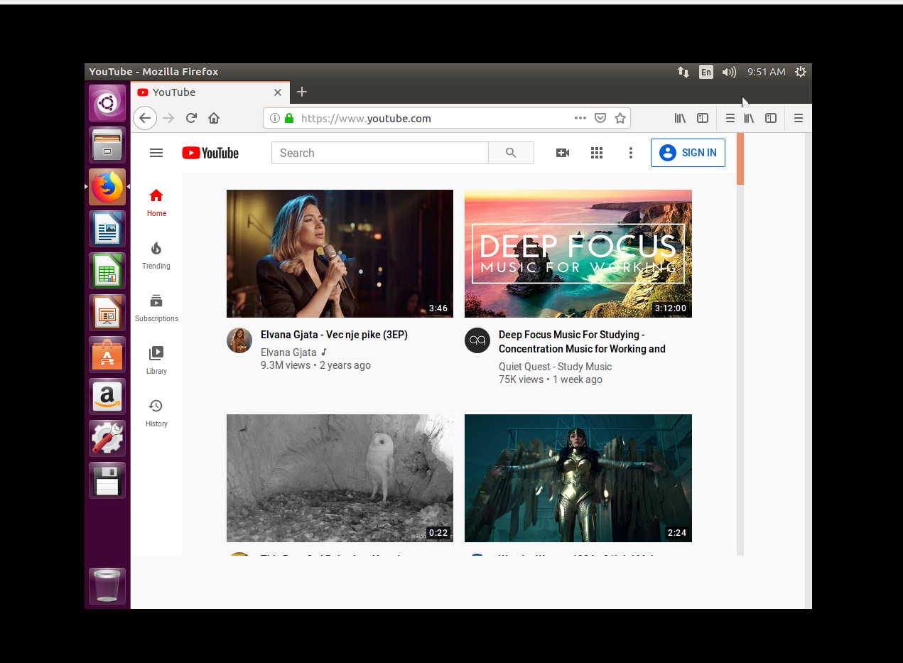The width and height of the screenshot is (903, 663).
Task: Open YouTube settings three-dot menu
Action: point(630,153)
